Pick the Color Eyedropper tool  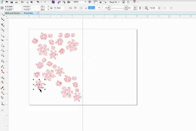click(x=2, y=88)
